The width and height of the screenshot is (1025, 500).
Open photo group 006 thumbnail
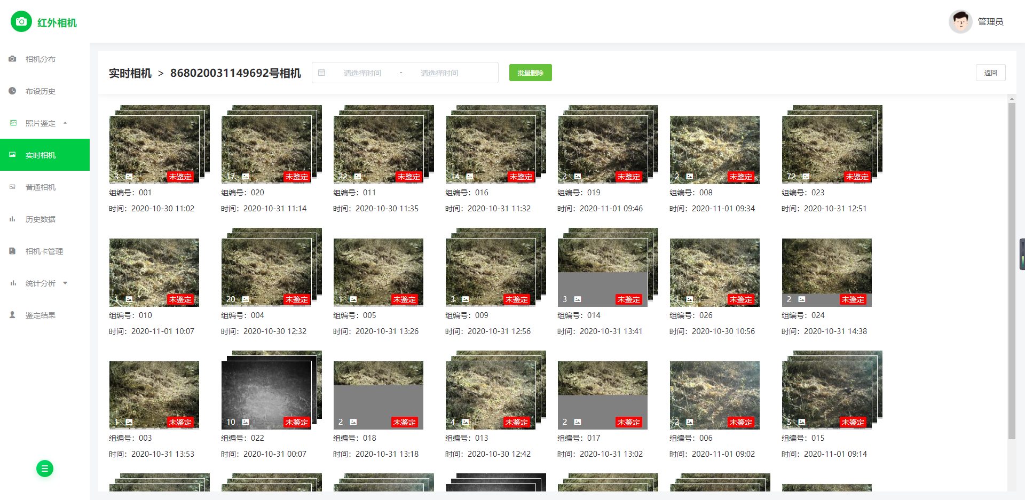click(715, 395)
